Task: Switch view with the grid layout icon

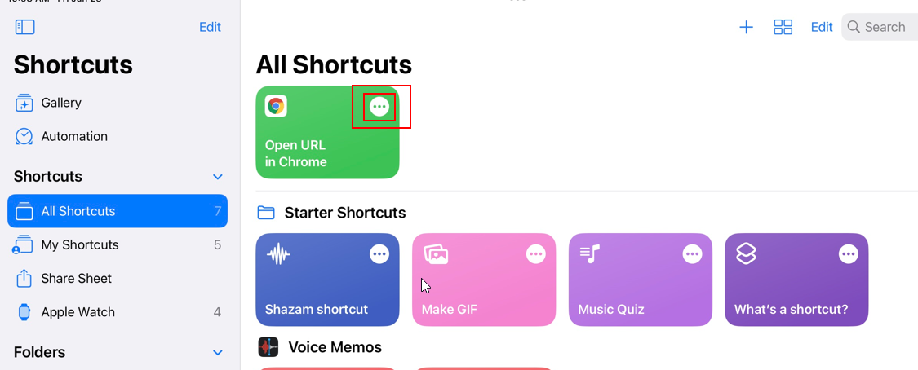Action: tap(783, 27)
